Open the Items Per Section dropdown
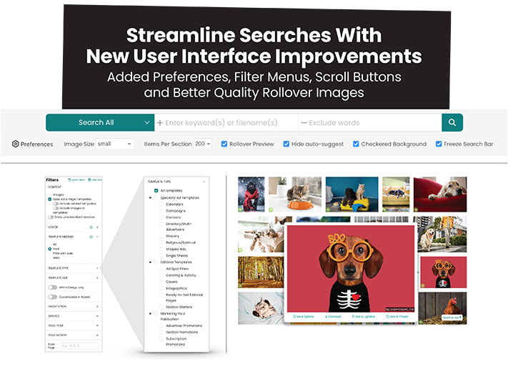Viewport: 508px width, 369px height. pyautogui.click(x=202, y=144)
